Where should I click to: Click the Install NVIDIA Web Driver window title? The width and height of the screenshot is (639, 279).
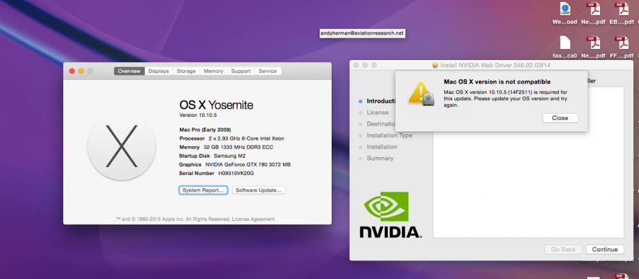click(496, 65)
